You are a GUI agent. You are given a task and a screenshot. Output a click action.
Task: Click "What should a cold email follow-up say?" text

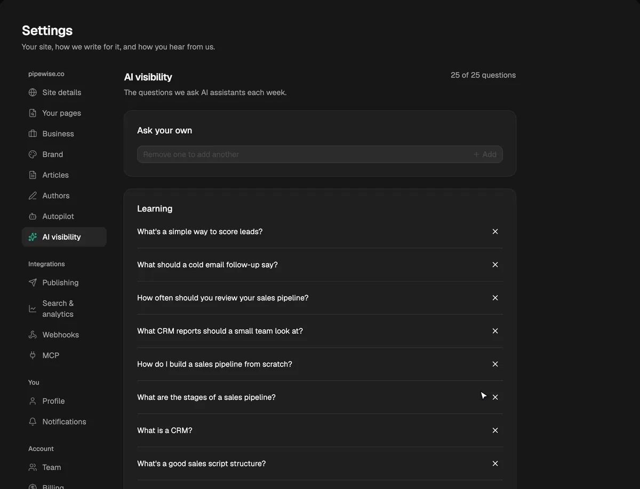point(207,265)
